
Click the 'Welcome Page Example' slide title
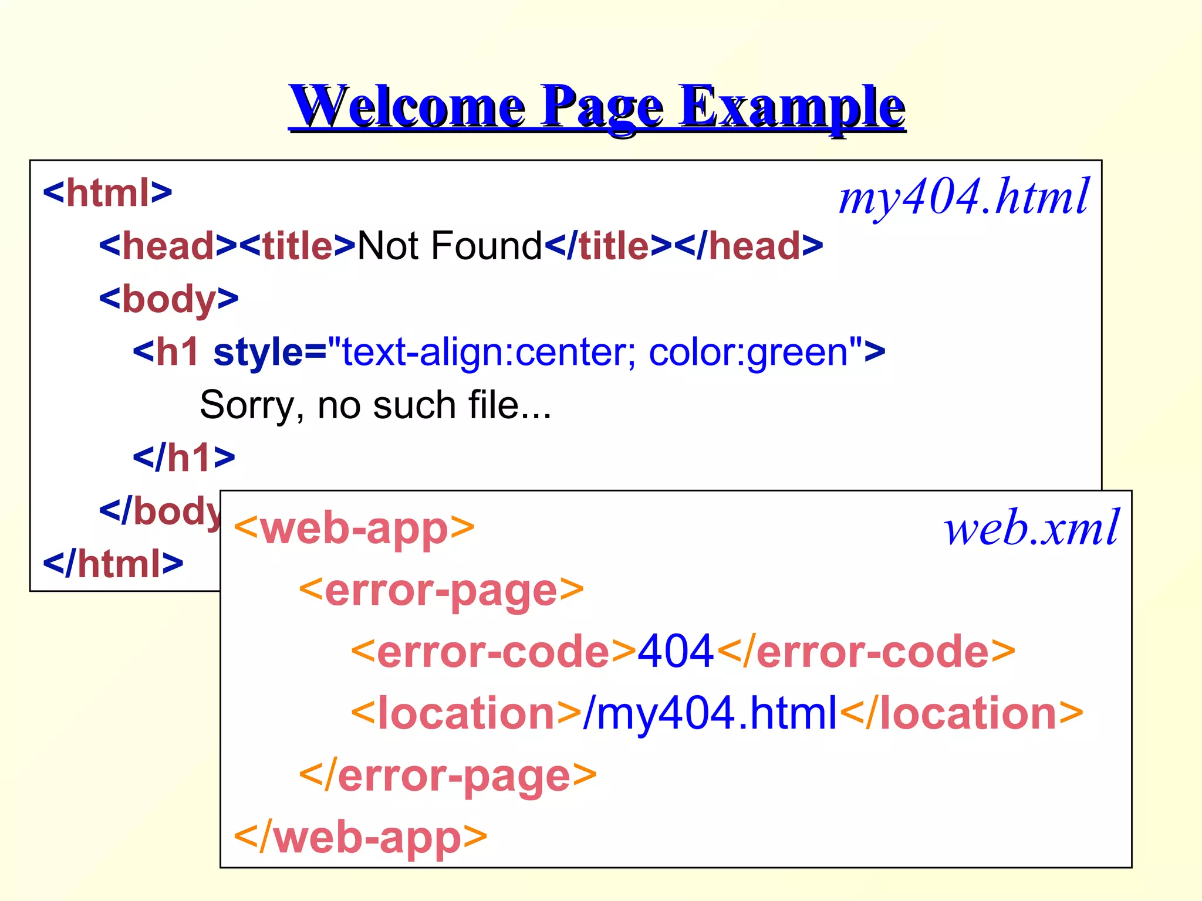597,109
